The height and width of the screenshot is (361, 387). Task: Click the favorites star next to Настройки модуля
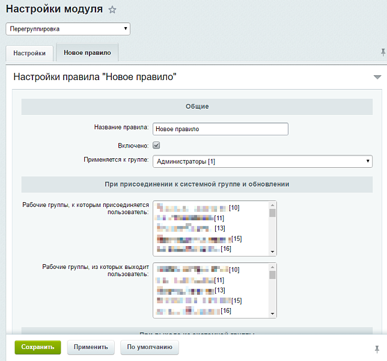pos(112,10)
